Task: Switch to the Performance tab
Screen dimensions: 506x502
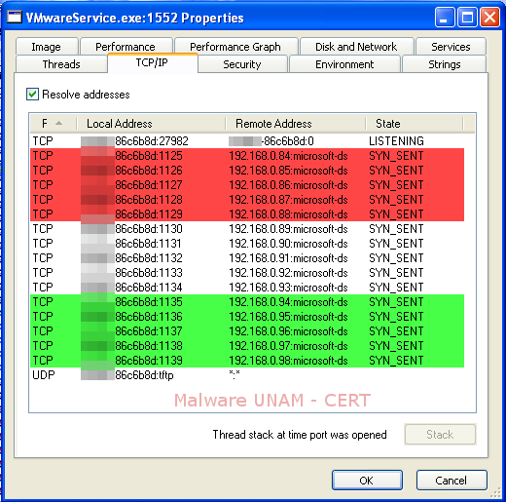Action: pos(126,47)
